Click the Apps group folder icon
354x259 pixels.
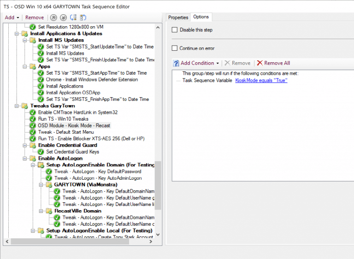pos(33,66)
